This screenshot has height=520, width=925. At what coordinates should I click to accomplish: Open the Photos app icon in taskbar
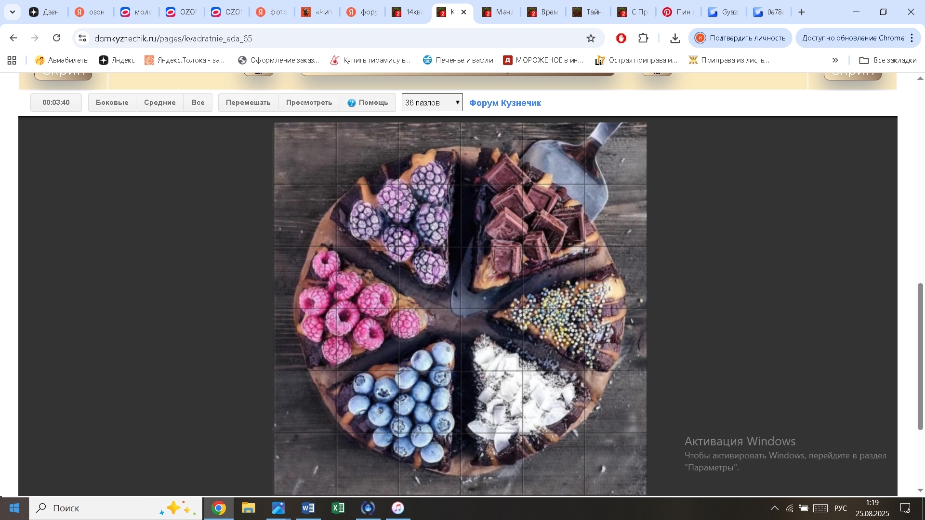pos(278,508)
